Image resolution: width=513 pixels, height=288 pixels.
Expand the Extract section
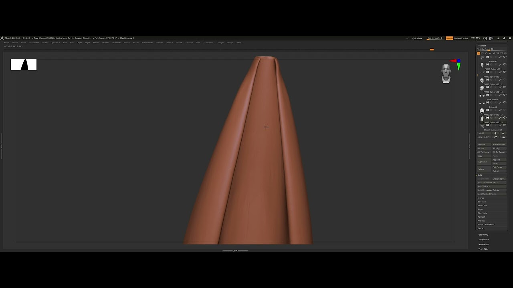[x=481, y=228]
